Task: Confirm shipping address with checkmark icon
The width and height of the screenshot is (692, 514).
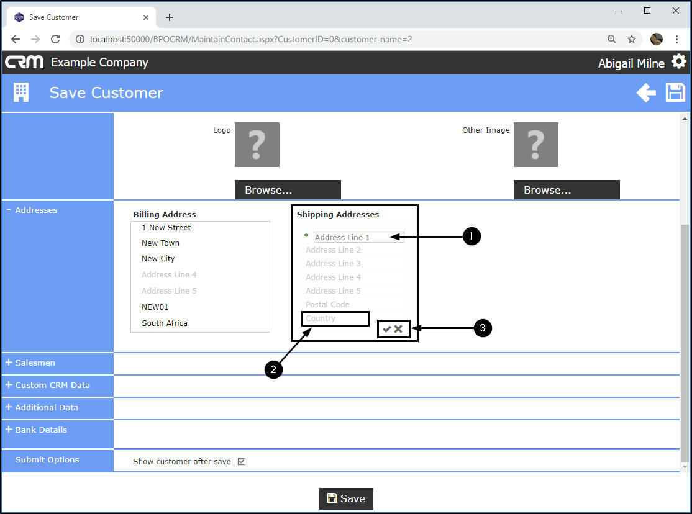Action: pos(387,329)
